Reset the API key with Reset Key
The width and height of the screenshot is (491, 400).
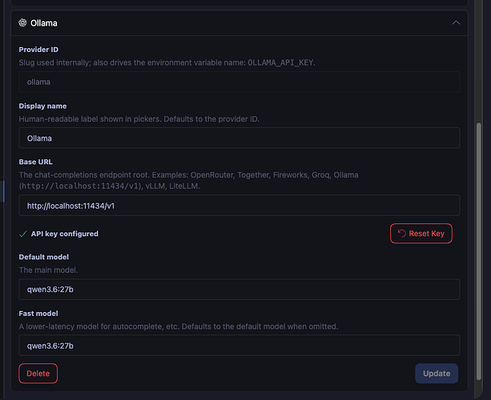coord(421,234)
